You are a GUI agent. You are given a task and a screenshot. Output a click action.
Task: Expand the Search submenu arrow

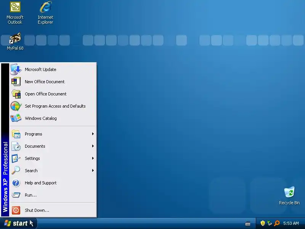pos(93,171)
